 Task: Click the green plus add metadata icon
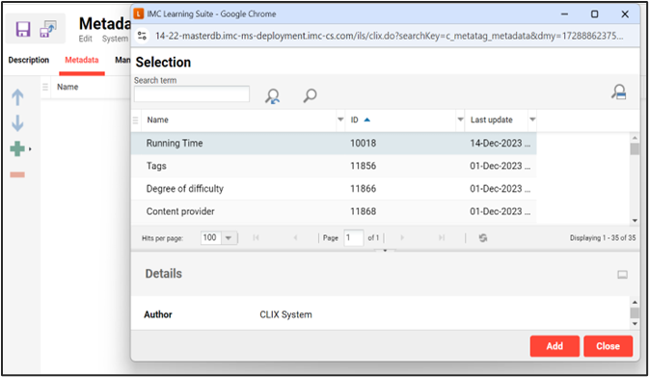click(17, 148)
